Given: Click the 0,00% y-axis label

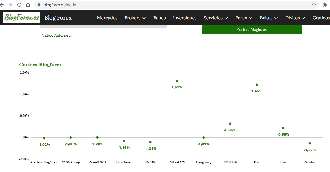Looking at the screenshot, I should pyautogui.click(x=25, y=116).
